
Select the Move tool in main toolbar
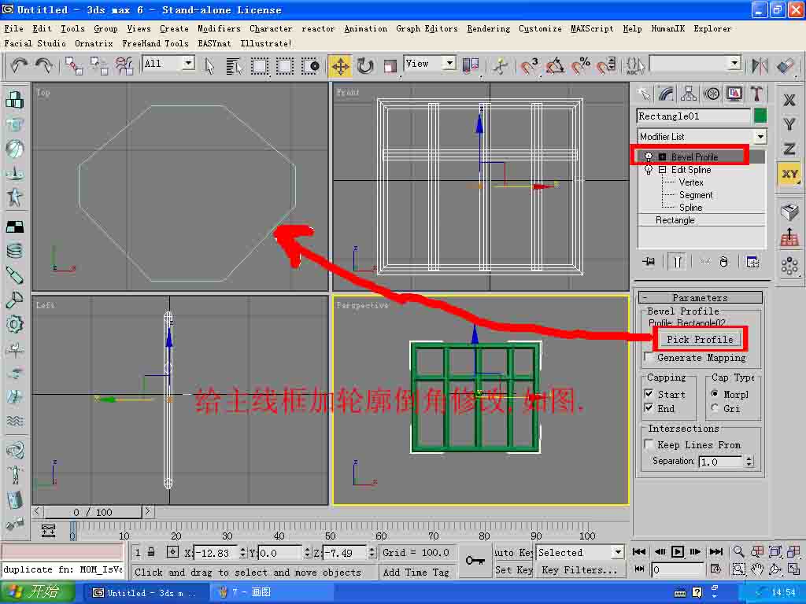(x=340, y=66)
